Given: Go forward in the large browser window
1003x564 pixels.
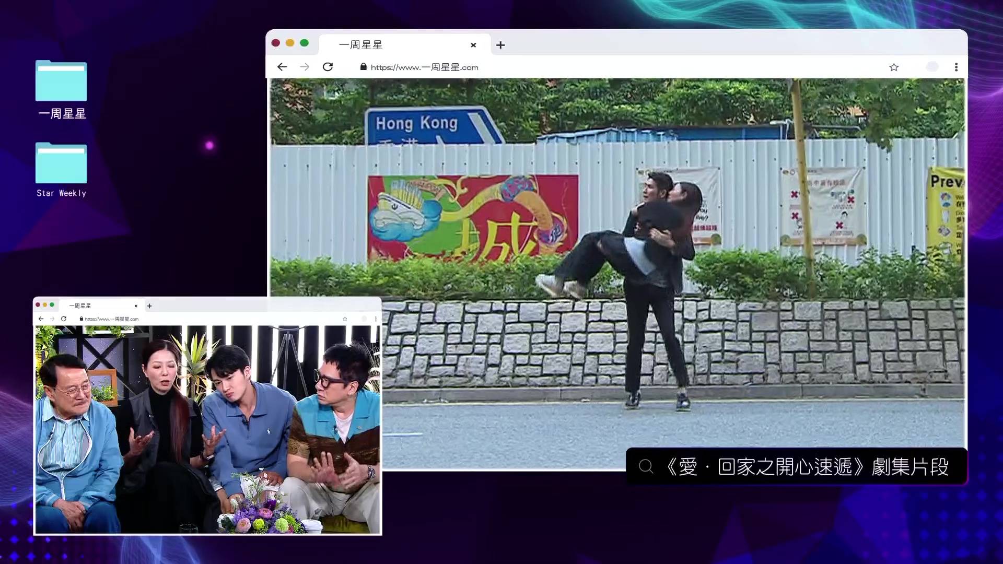Looking at the screenshot, I should [305, 67].
